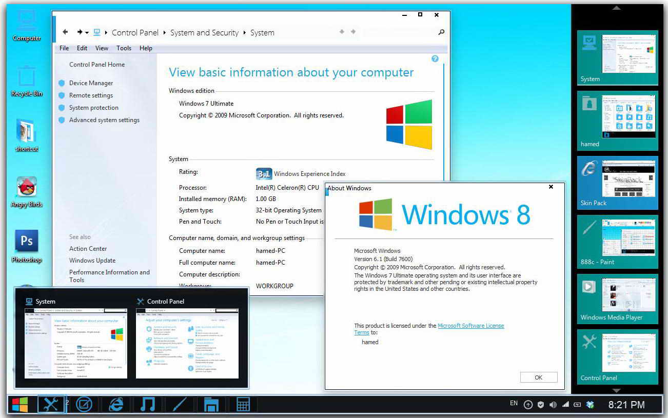The width and height of the screenshot is (668, 418).
Task: Click the volume speaker icon in system tray
Action: 553,405
